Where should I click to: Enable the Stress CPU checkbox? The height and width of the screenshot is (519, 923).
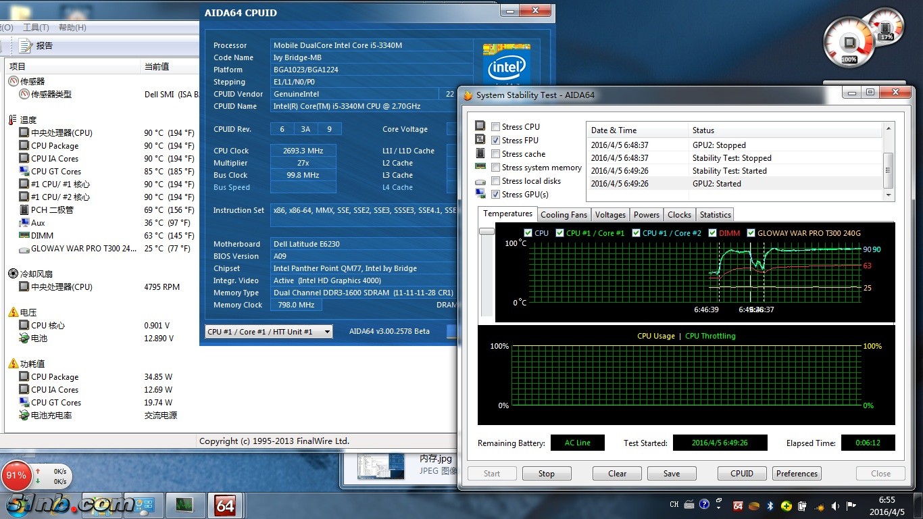point(496,127)
